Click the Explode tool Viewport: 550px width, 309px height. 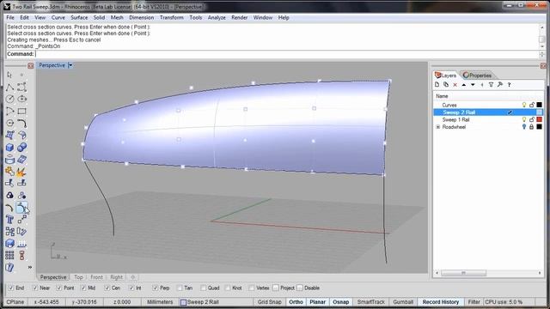(21, 172)
